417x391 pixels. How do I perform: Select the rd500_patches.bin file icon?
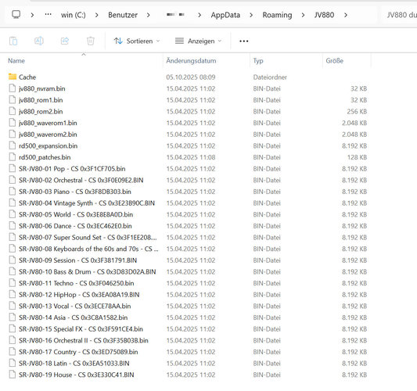coord(13,157)
